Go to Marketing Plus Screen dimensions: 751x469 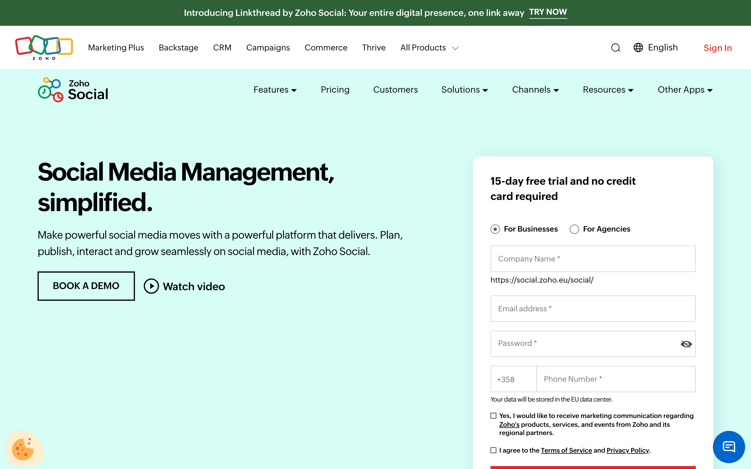click(116, 48)
